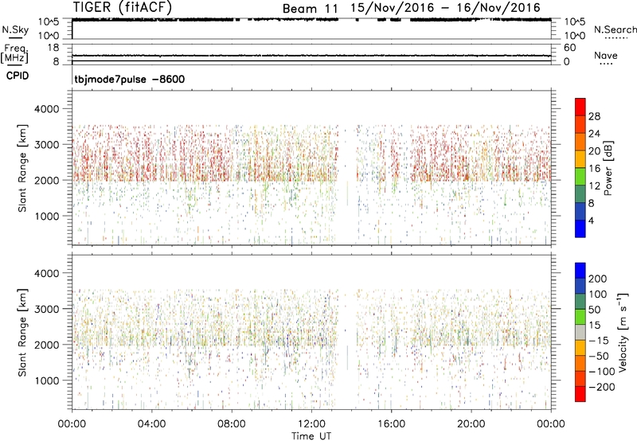The image size is (637, 441).
Task: Pick the green 15–50 segment of Velocity color bar
Action: [580, 317]
